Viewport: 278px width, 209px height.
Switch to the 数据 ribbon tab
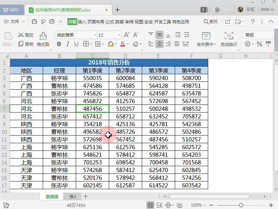(120, 22)
